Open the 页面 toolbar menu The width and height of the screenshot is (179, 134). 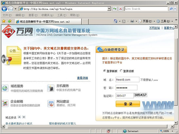(x=147, y=21)
